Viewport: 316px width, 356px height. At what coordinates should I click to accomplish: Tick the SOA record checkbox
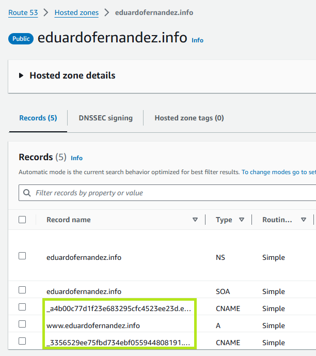click(x=22, y=290)
